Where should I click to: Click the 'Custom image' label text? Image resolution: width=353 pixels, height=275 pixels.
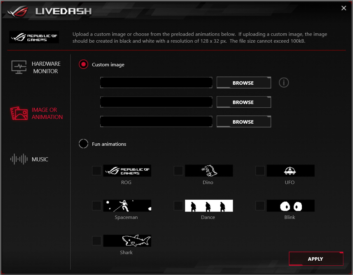tap(108, 65)
